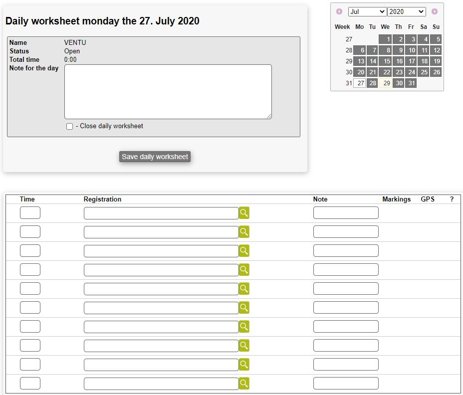Open registration search in the fifth row
Viewport: 463px width, 395px height.
pyautogui.click(x=243, y=289)
